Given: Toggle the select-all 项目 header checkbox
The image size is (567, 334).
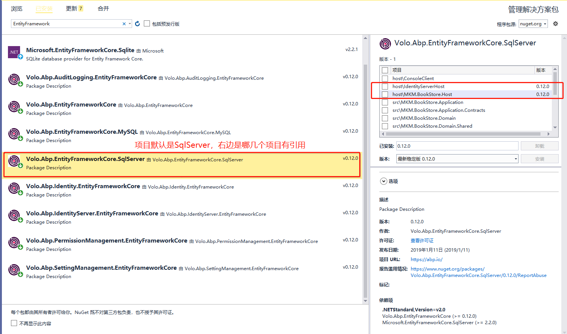Looking at the screenshot, I should 385,70.
